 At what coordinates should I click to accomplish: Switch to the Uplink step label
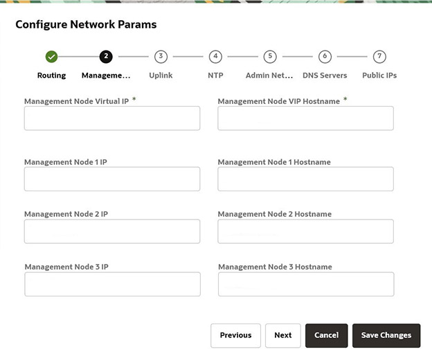click(x=161, y=76)
